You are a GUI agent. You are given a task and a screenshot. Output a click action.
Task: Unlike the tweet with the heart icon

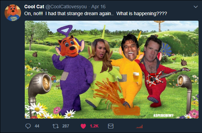point(83,126)
